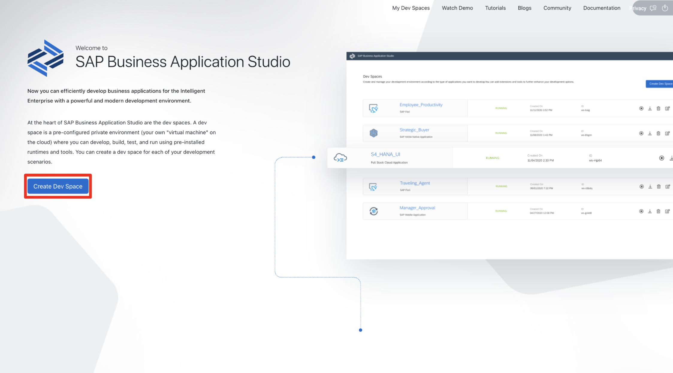Click the power sign-out icon

665,8
